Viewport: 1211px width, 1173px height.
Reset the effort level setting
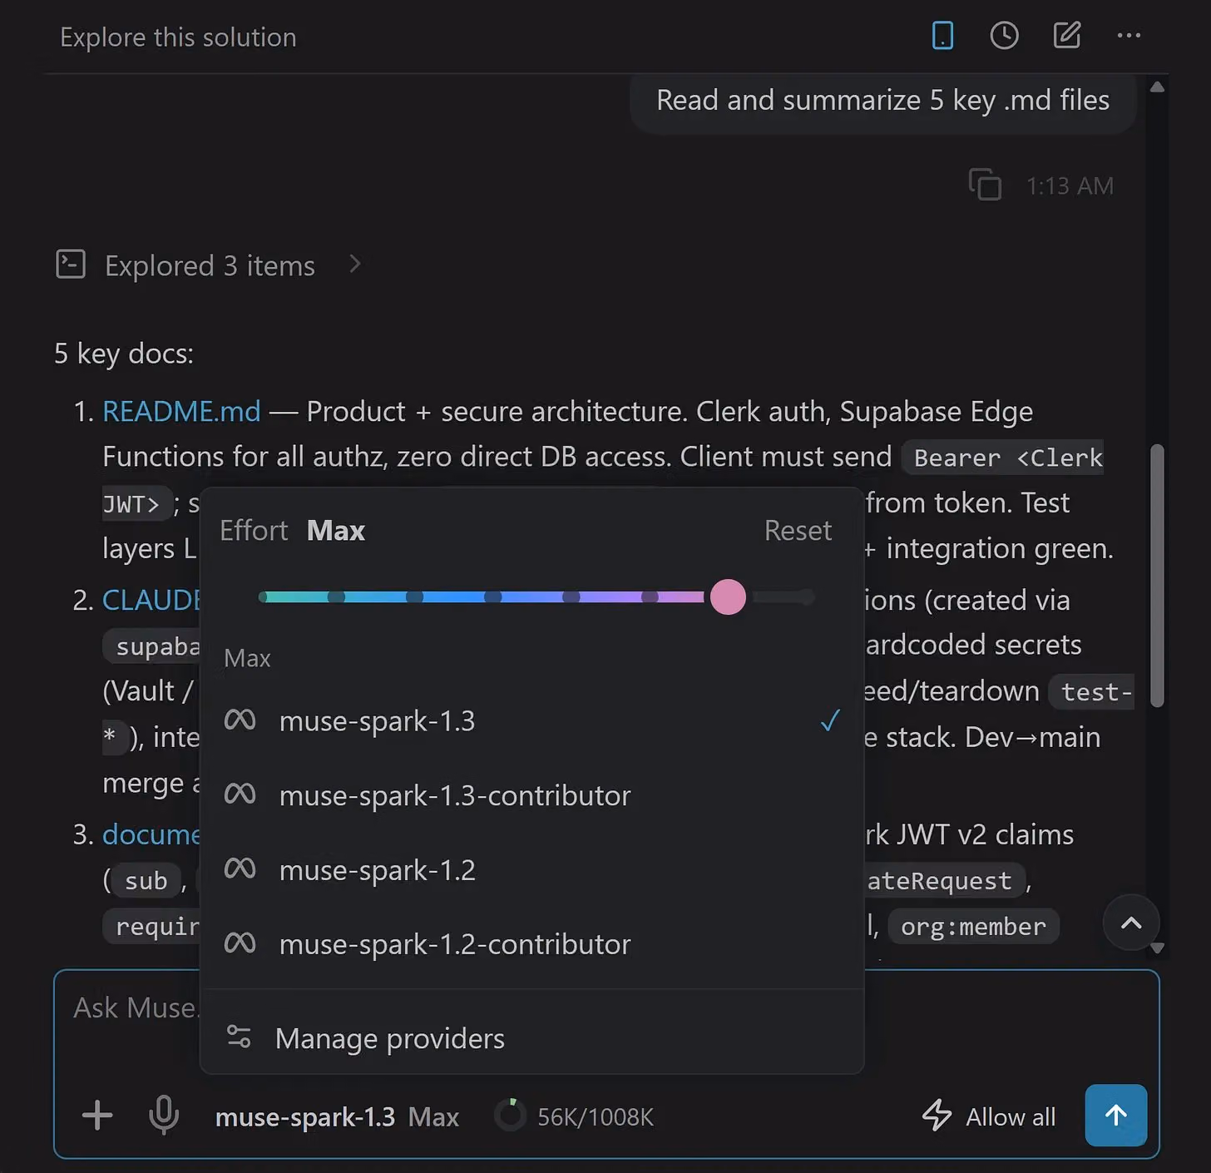coord(798,530)
